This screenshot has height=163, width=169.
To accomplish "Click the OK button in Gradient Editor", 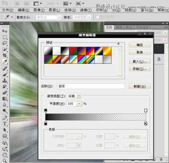I will pyautogui.click(x=140, y=45).
